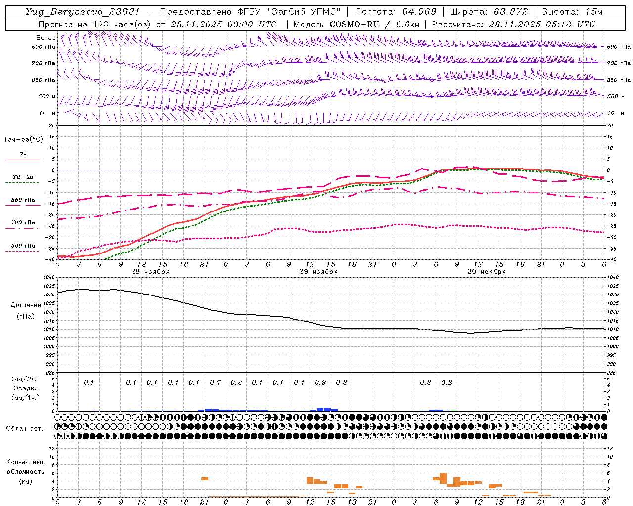Click the longitude value 64.969
Screen dimensions: 633x506
click(x=418, y=12)
